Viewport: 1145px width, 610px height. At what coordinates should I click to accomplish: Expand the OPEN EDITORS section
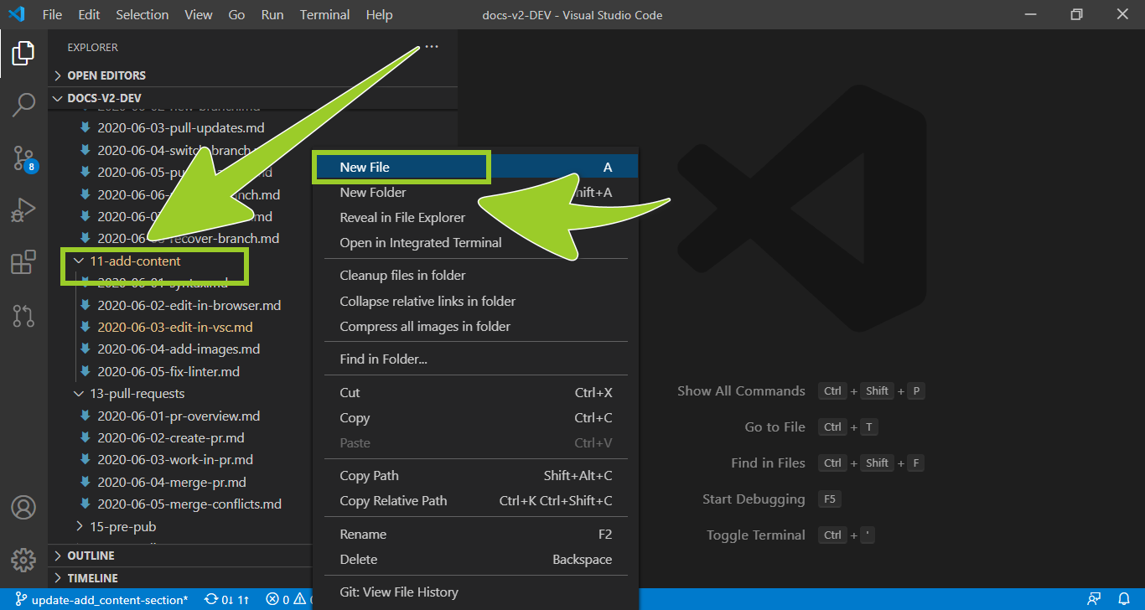point(252,75)
